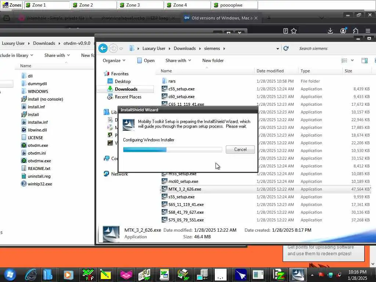Select s55_setup.exe file
The height and width of the screenshot is (282, 376).
click(181, 197)
